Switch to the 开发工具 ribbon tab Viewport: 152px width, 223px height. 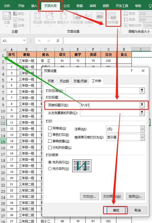click(x=122, y=6)
